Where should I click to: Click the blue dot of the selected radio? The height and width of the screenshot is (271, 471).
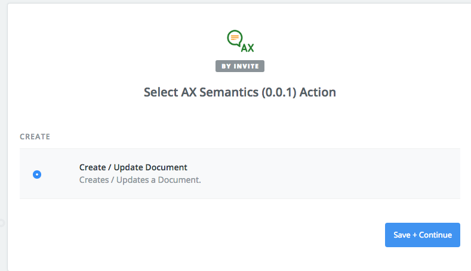(x=37, y=175)
